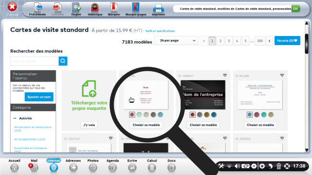Go to the previous results page arrow
312x175 pixels.
point(204,41)
